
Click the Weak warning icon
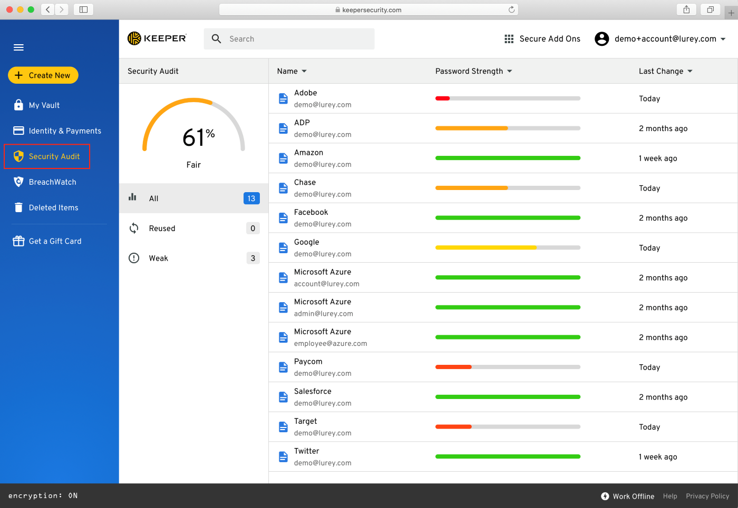coord(134,258)
